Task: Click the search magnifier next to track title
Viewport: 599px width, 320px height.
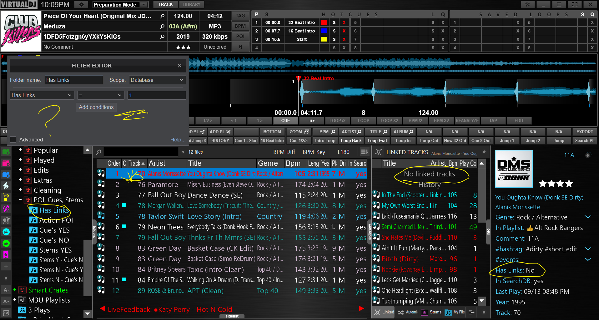Action: point(162,16)
